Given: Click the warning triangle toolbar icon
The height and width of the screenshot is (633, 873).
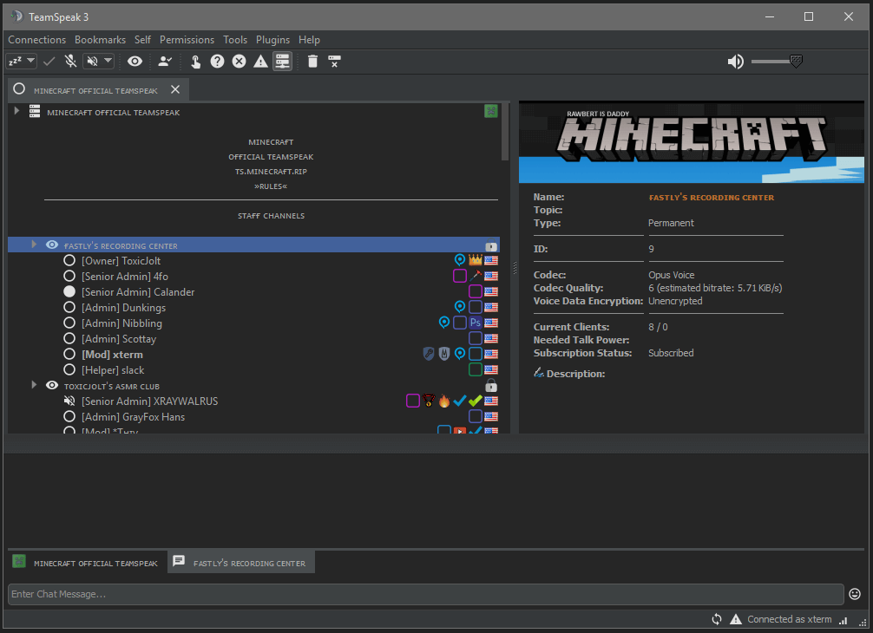Looking at the screenshot, I should [260, 61].
